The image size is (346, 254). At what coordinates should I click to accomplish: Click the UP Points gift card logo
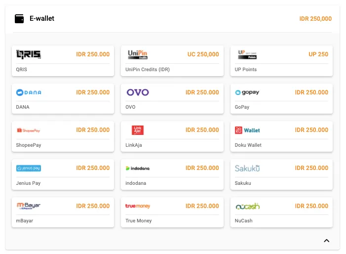247,54
